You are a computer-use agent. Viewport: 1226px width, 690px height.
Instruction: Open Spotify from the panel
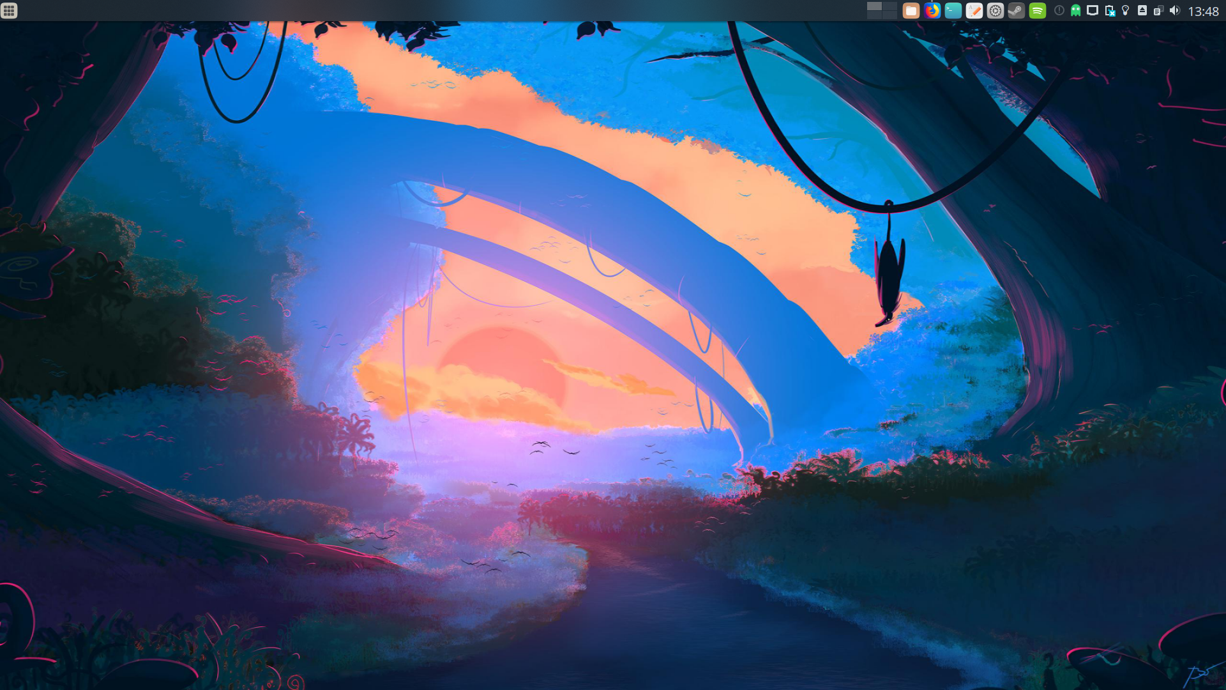coord(1038,11)
